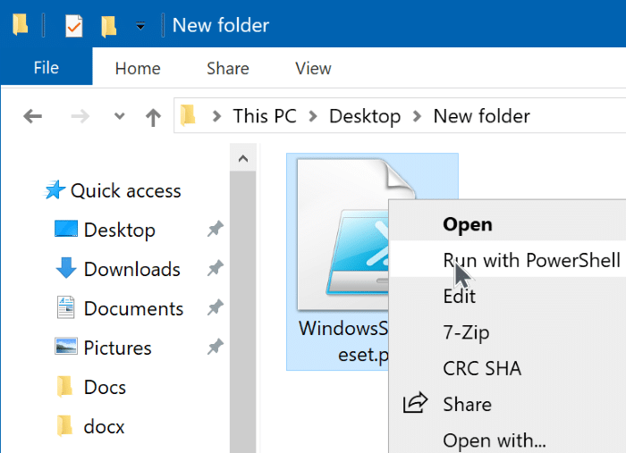Click the Downloads arrow icon

point(66,267)
